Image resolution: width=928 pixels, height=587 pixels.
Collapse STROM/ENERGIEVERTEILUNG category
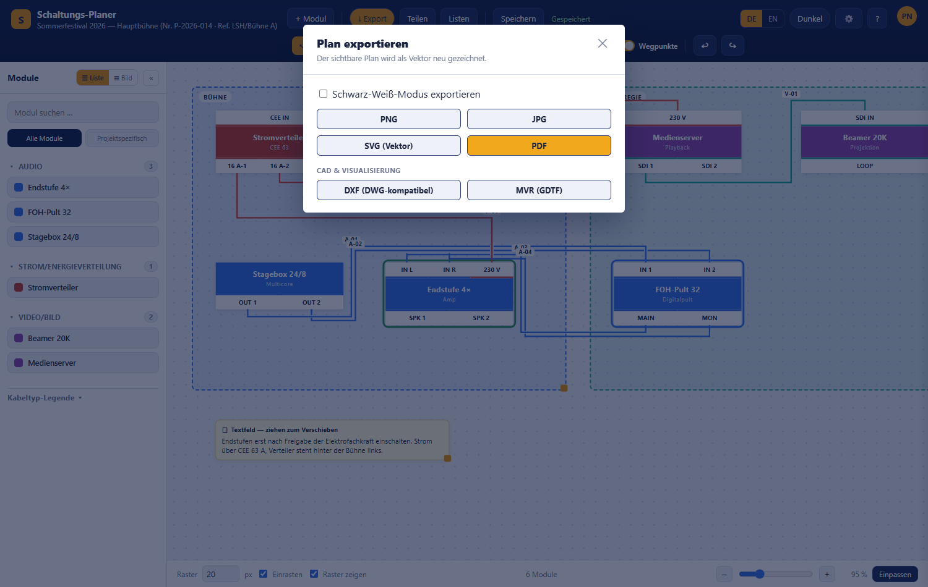pyautogui.click(x=84, y=266)
